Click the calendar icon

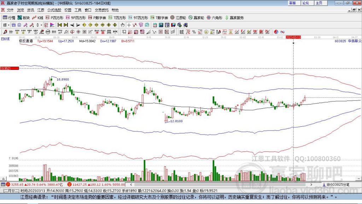(155, 25)
